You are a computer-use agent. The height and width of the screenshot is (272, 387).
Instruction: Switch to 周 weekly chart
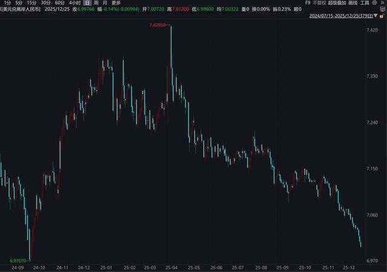[96, 3]
